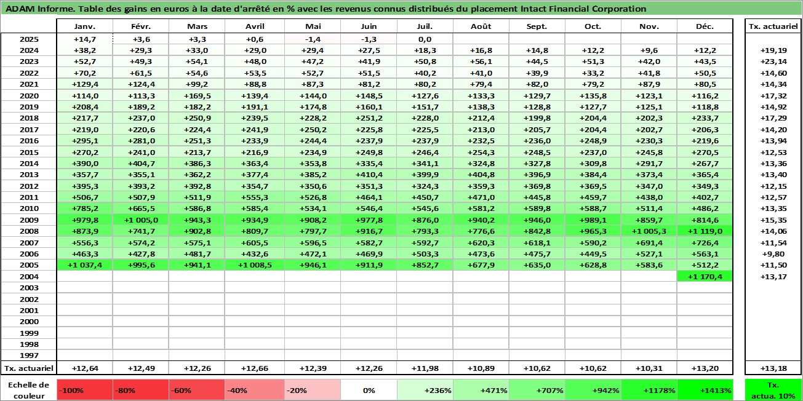Click the +19,19 rate for 2024
803x401 pixels.
tap(773, 50)
